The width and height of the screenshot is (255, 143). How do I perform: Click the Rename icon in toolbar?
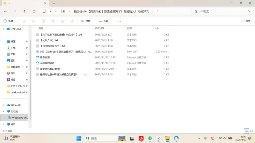[x=53, y=21]
